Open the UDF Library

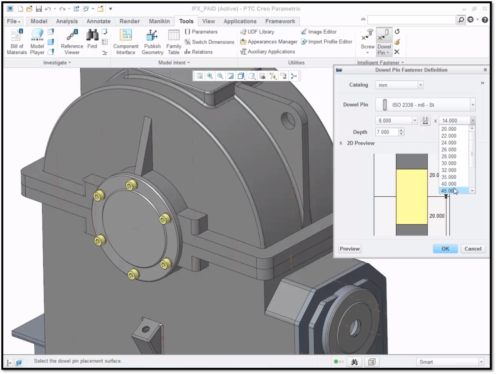[257, 32]
